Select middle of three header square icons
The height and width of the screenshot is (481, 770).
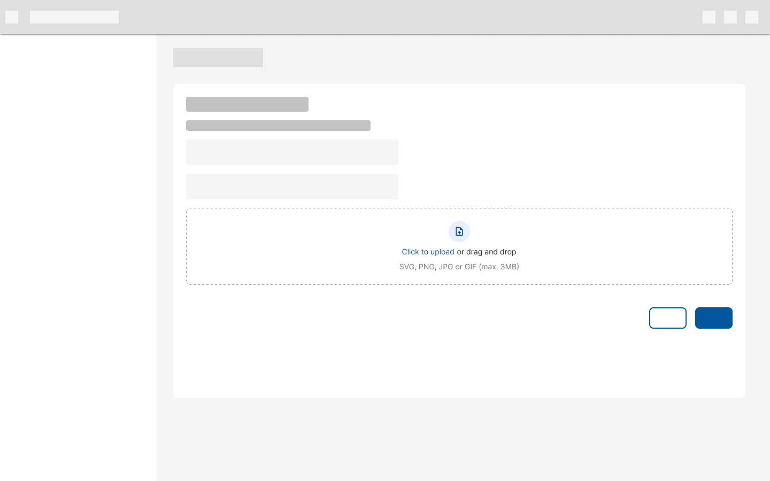click(x=730, y=17)
